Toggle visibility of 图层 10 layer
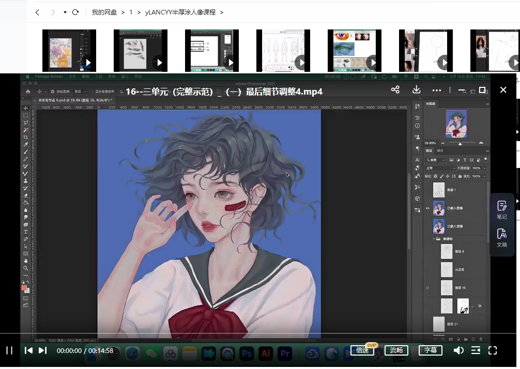 click(x=427, y=288)
